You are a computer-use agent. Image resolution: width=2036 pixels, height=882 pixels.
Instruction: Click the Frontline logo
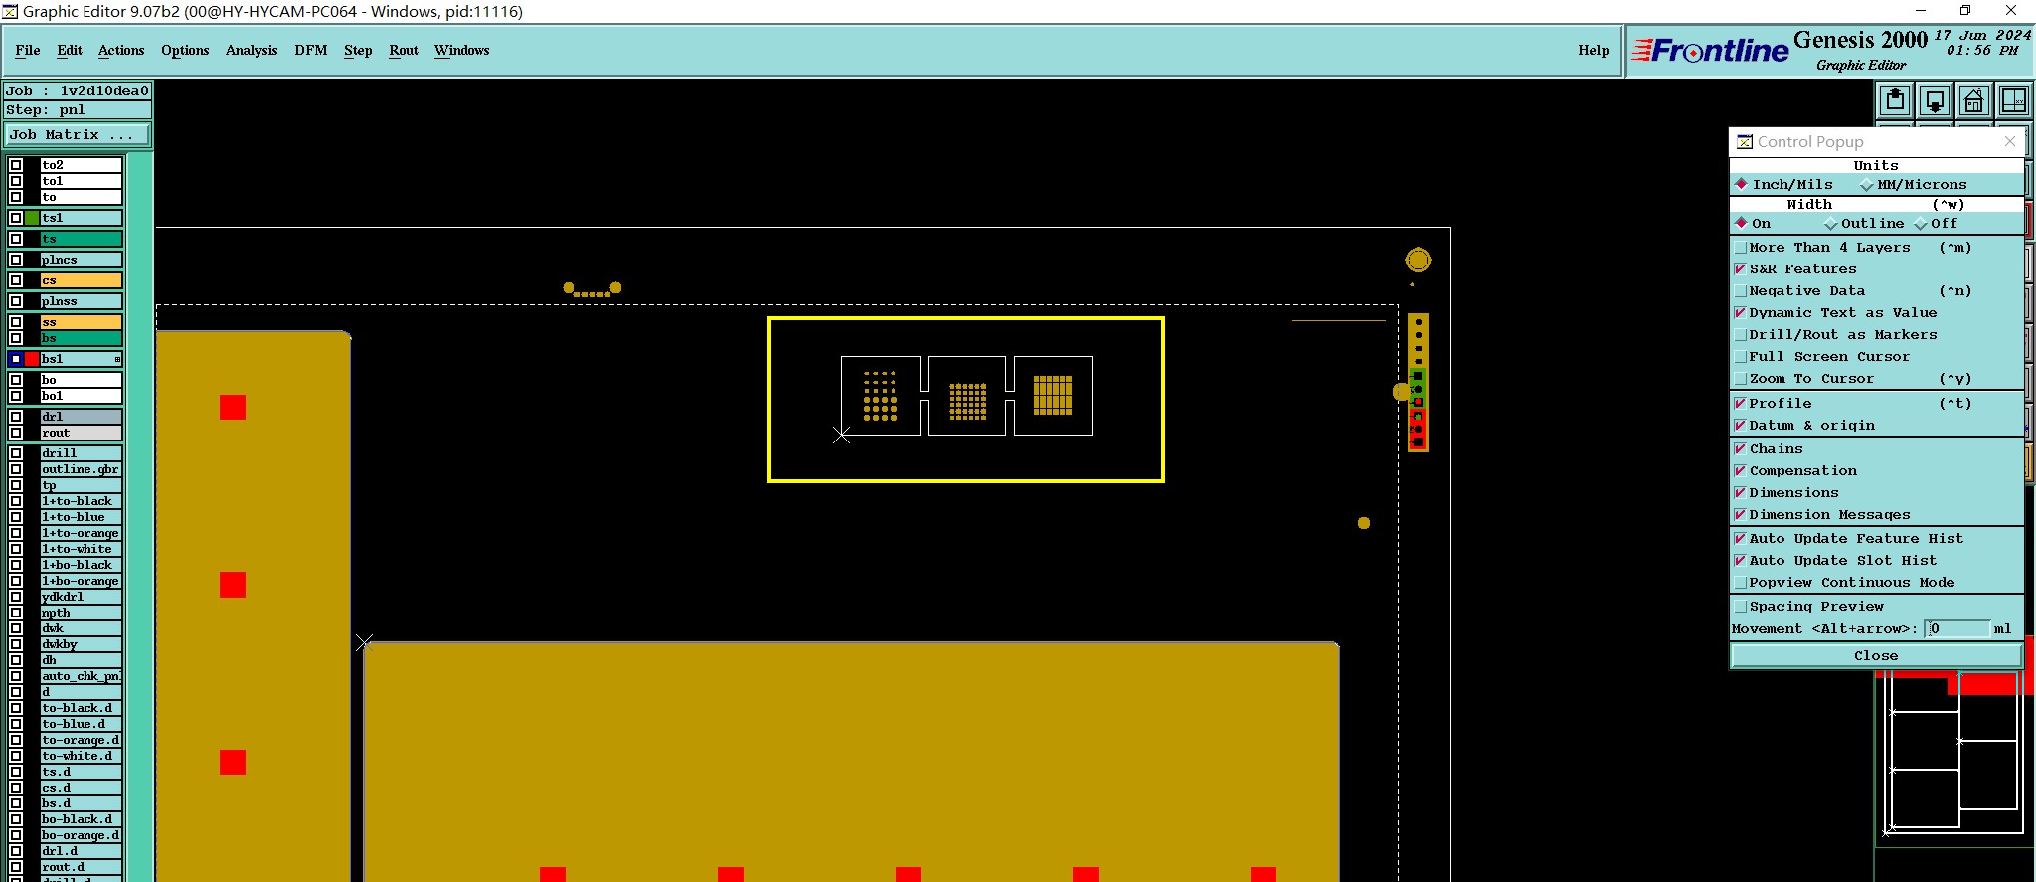tap(1710, 50)
